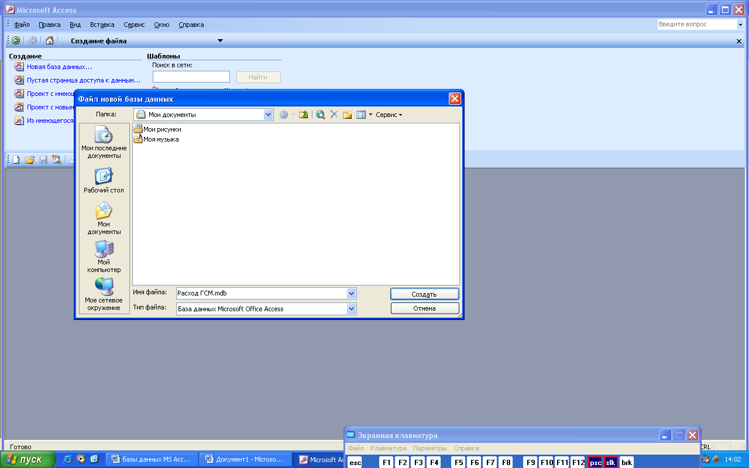
Task: Go up one folder level in dialog
Action: pyautogui.click(x=303, y=115)
